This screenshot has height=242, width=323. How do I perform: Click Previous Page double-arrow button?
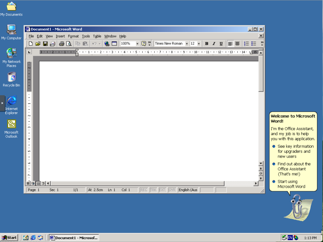click(261, 169)
